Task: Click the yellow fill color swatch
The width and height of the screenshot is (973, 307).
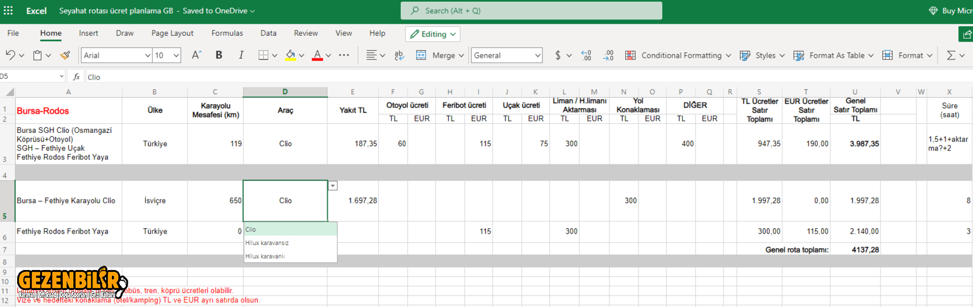Action: point(291,55)
